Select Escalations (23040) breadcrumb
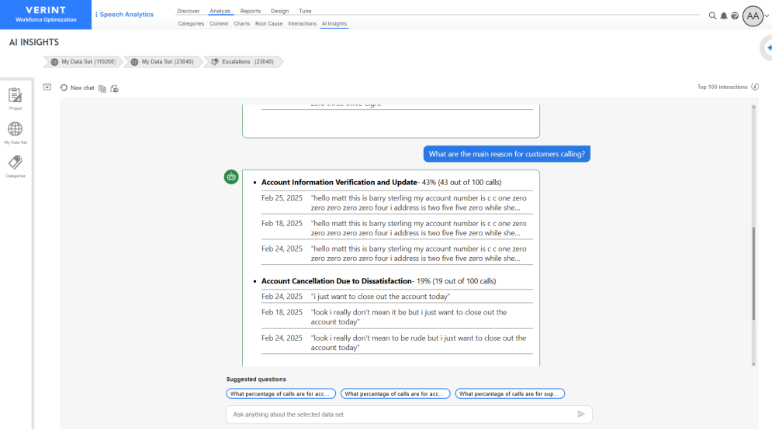The image size is (772, 429). (244, 62)
